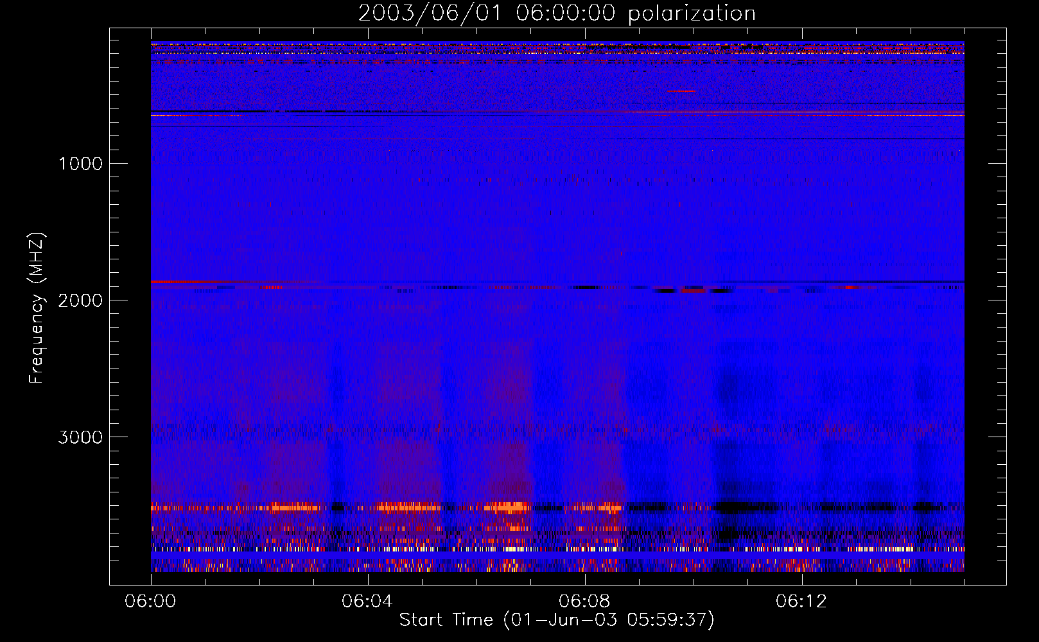
Task: Select the "Frequency (MHZ)" axis label
Action: point(37,308)
